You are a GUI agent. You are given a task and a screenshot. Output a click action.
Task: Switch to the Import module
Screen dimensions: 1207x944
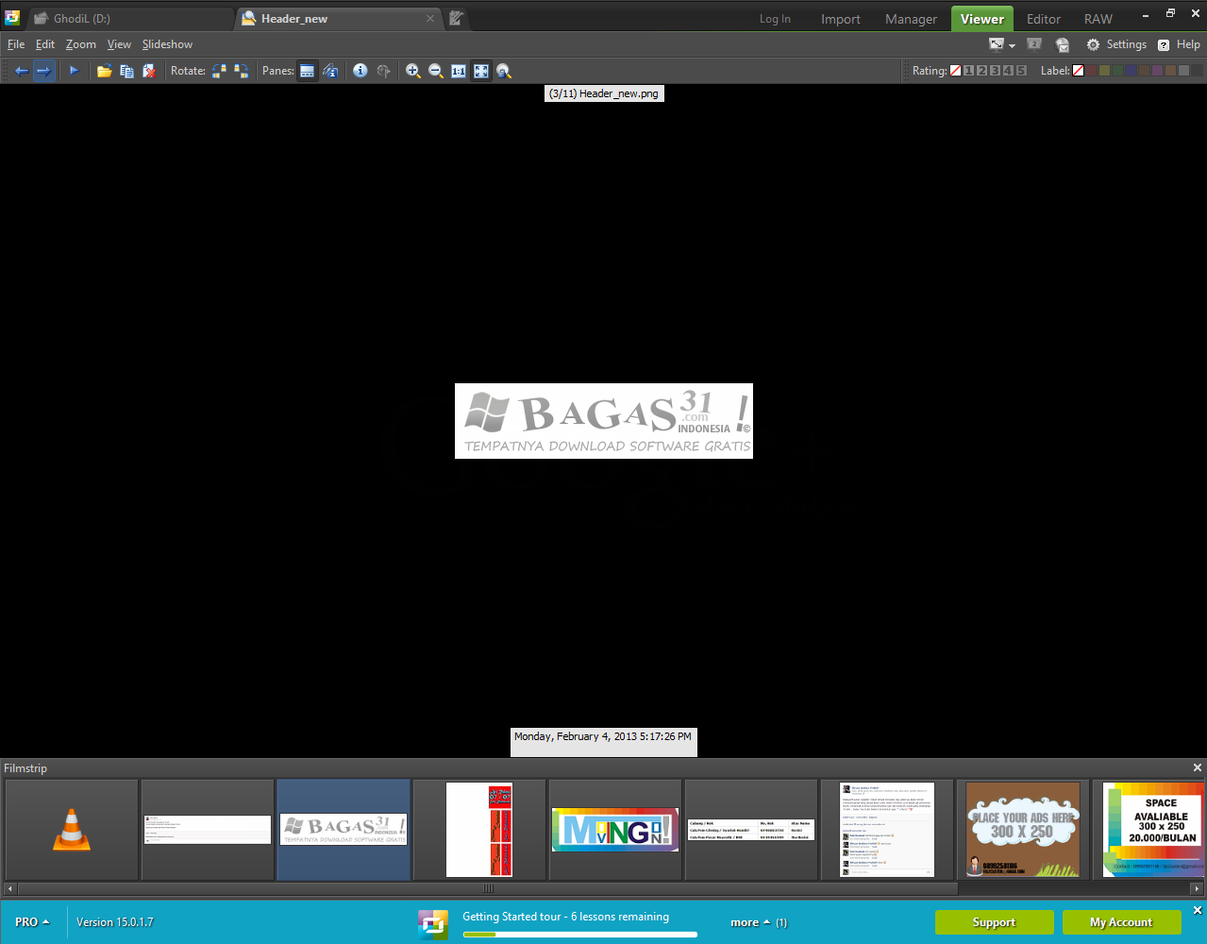(x=840, y=19)
